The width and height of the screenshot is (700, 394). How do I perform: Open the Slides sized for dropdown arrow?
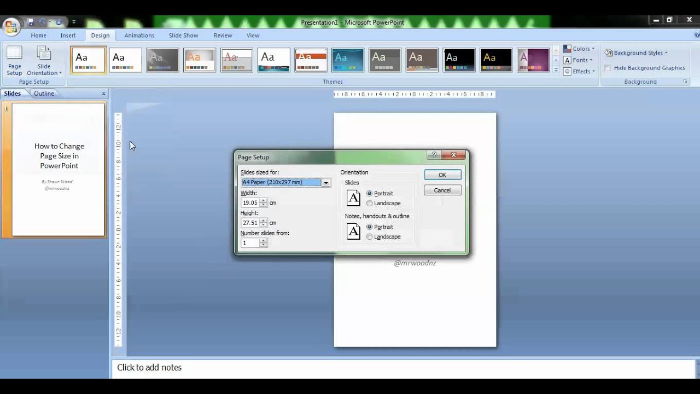[x=326, y=182]
